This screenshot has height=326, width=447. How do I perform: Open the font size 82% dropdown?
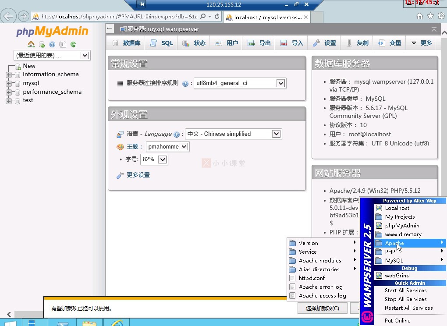(154, 159)
